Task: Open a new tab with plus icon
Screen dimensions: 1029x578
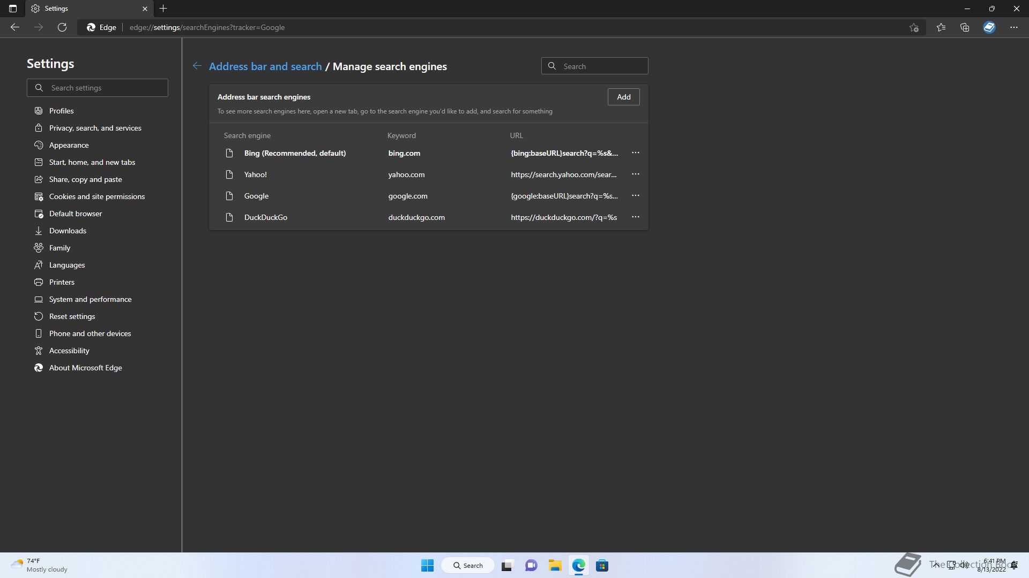Action: [x=163, y=9]
